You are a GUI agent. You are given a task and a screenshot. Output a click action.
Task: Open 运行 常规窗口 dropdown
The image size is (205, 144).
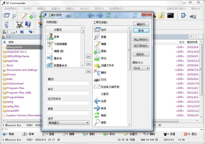pos(69,123)
